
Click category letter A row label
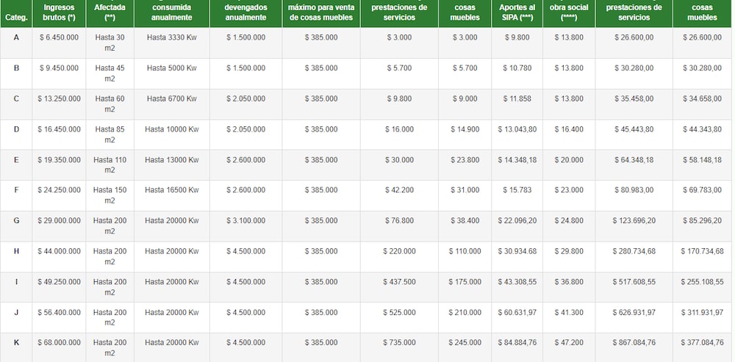pos(16,37)
